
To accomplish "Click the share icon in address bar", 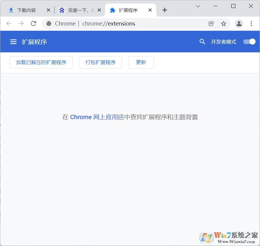I will 211,23.
